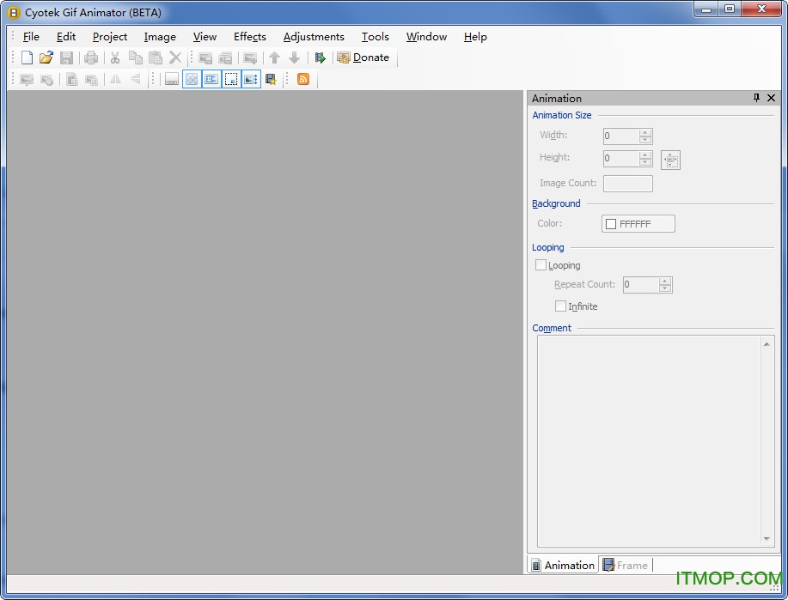Decrease Height using the down spinner arrow
Viewport: 788px width, 600px height.
pyautogui.click(x=645, y=162)
